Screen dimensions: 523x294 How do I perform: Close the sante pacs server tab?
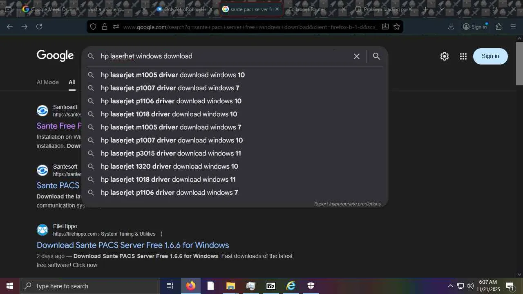coord(277,9)
